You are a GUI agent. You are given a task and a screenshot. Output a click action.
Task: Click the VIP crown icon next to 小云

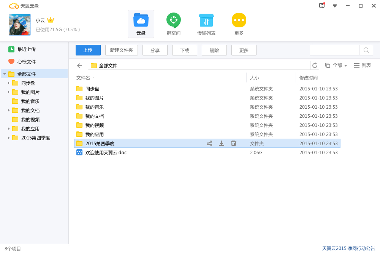(x=51, y=21)
